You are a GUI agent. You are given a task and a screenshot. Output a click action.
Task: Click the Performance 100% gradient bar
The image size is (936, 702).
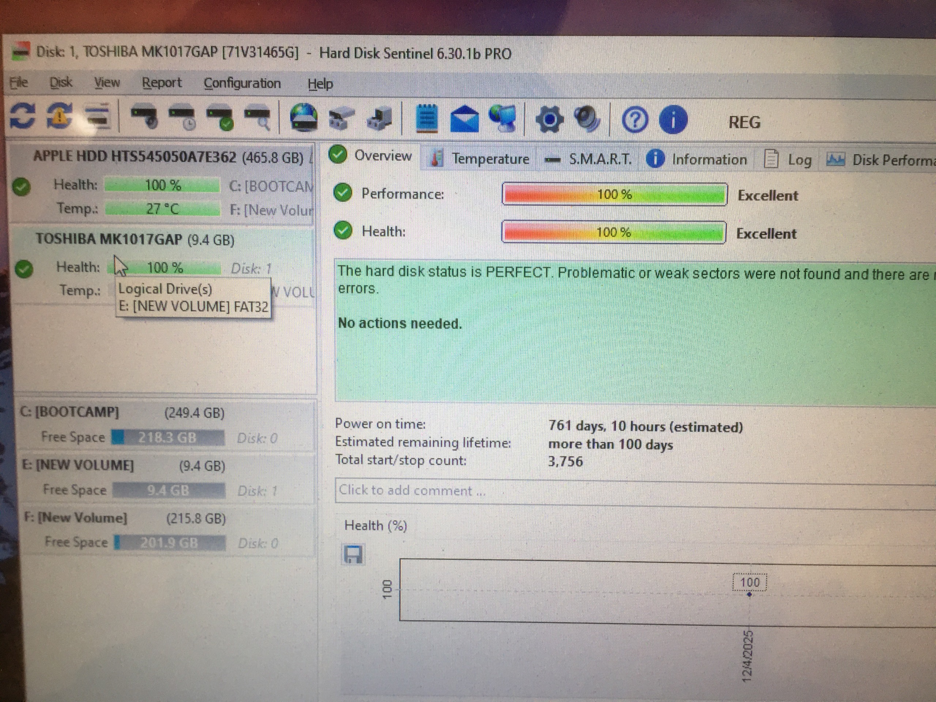[x=614, y=194]
